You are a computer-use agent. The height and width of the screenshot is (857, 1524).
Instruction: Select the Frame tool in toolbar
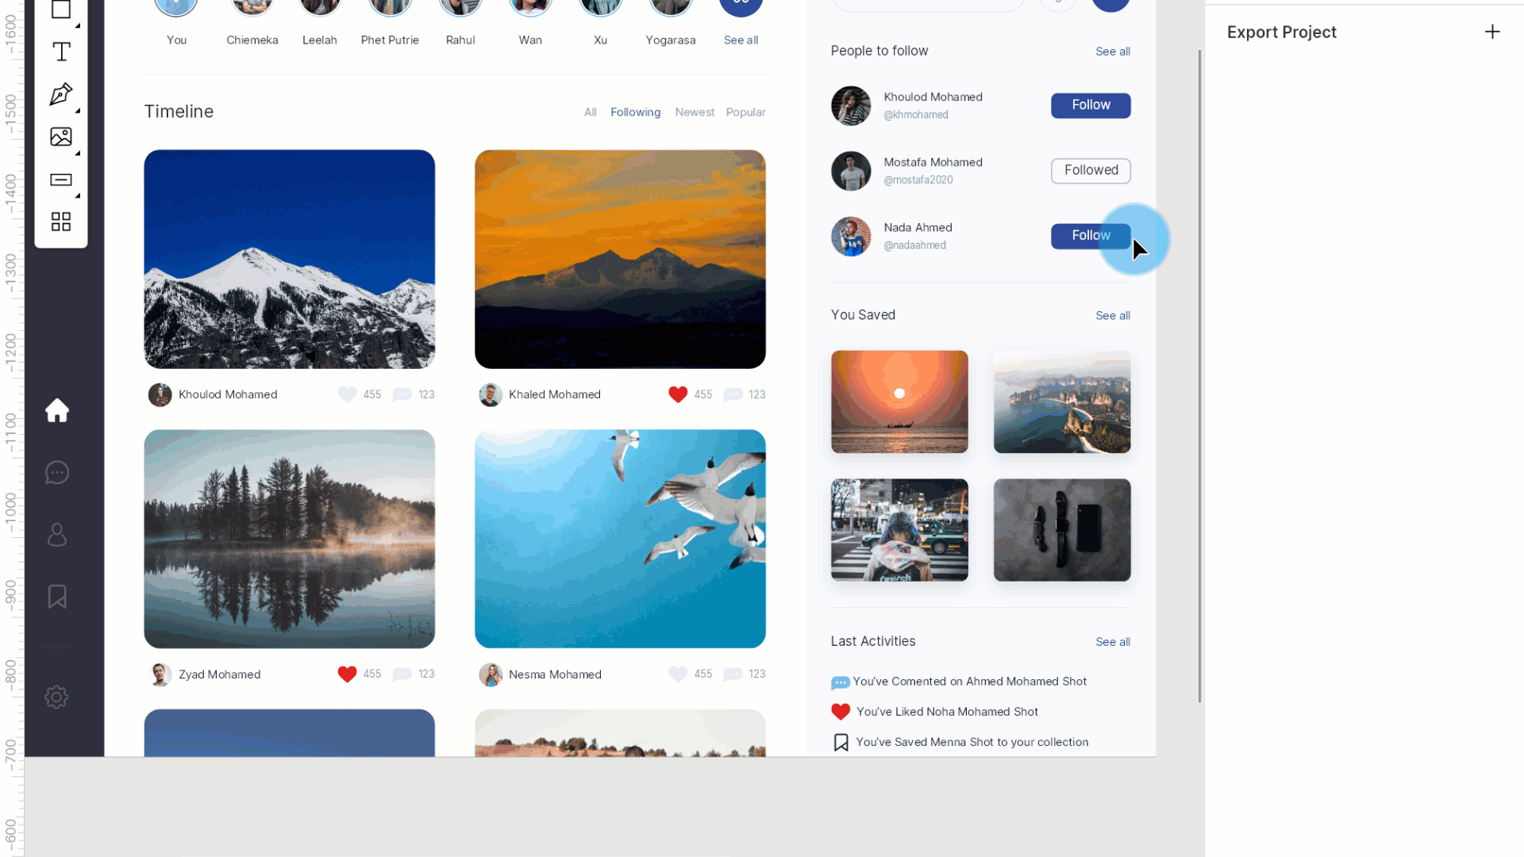click(60, 10)
